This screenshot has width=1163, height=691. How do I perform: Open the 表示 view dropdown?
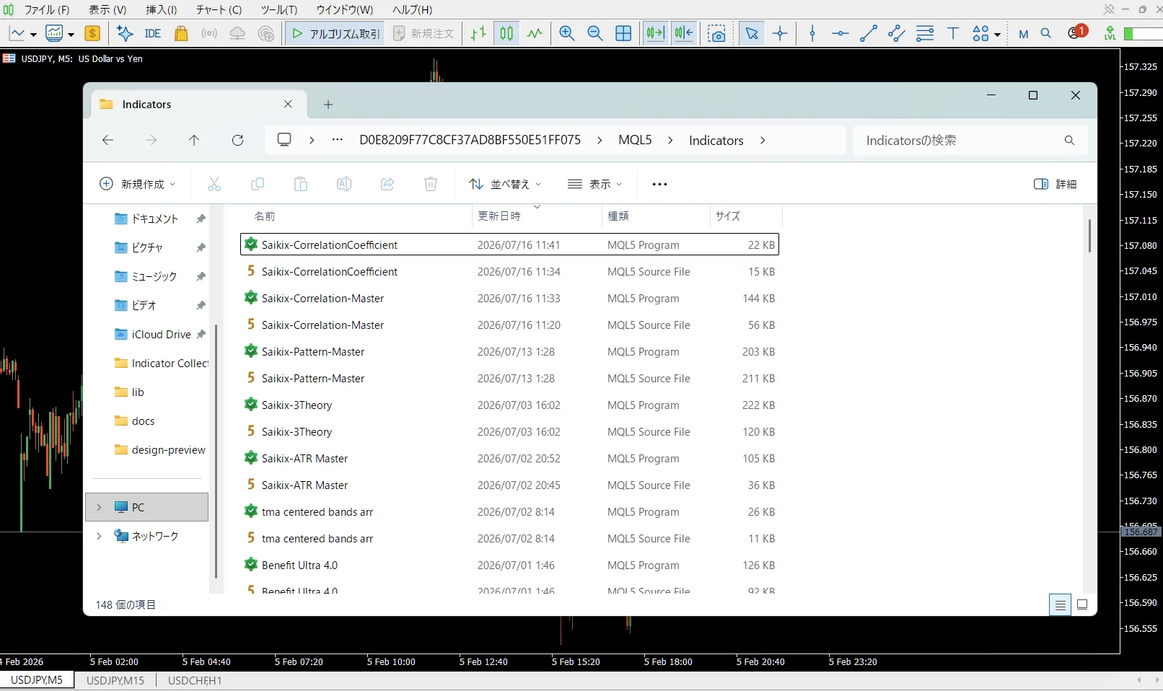[594, 184]
